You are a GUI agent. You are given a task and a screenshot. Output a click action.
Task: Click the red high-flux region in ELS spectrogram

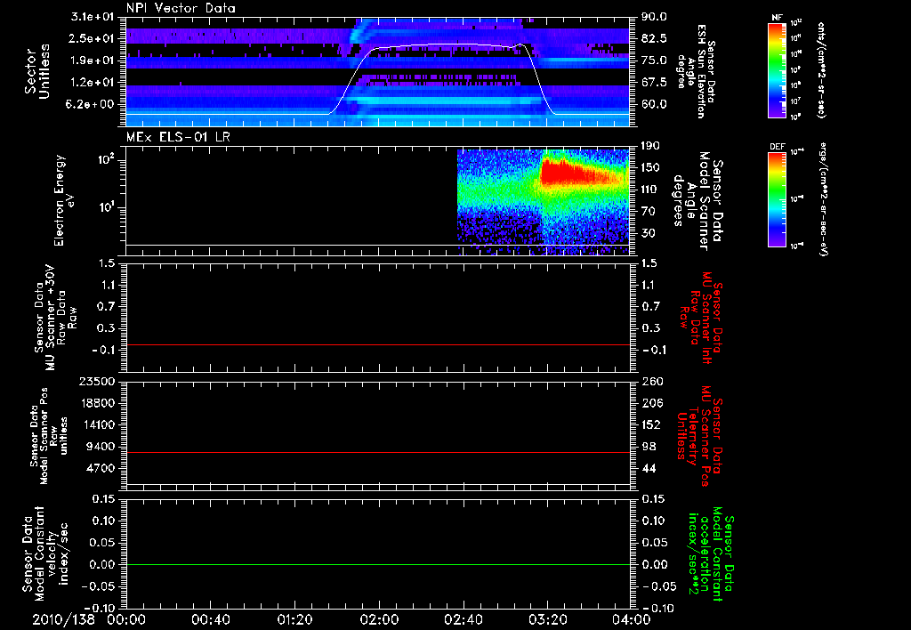[x=567, y=172]
